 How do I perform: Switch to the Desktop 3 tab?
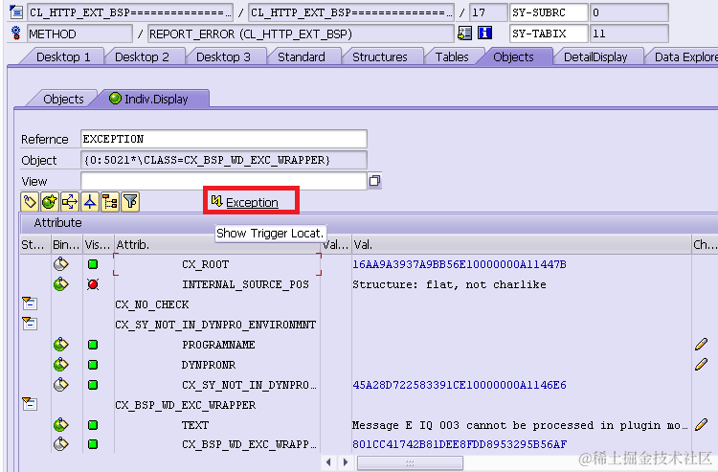pyautogui.click(x=223, y=56)
